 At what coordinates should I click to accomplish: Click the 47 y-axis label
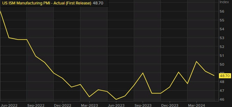(222, 91)
